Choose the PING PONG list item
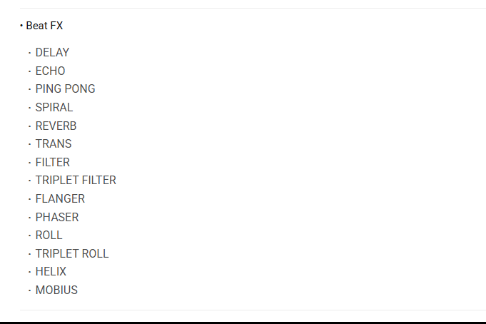This screenshot has width=486, height=324. pos(65,89)
